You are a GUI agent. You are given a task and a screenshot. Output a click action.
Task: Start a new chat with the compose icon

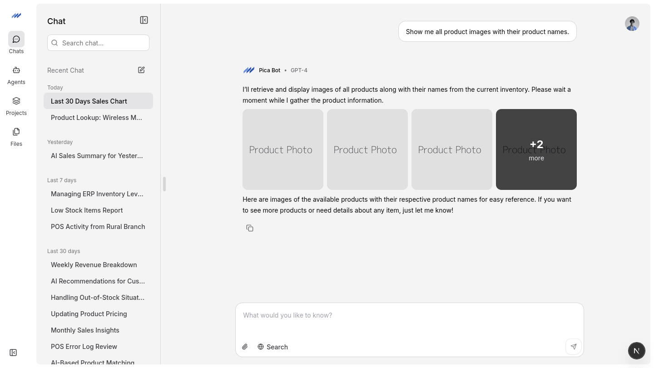[141, 70]
